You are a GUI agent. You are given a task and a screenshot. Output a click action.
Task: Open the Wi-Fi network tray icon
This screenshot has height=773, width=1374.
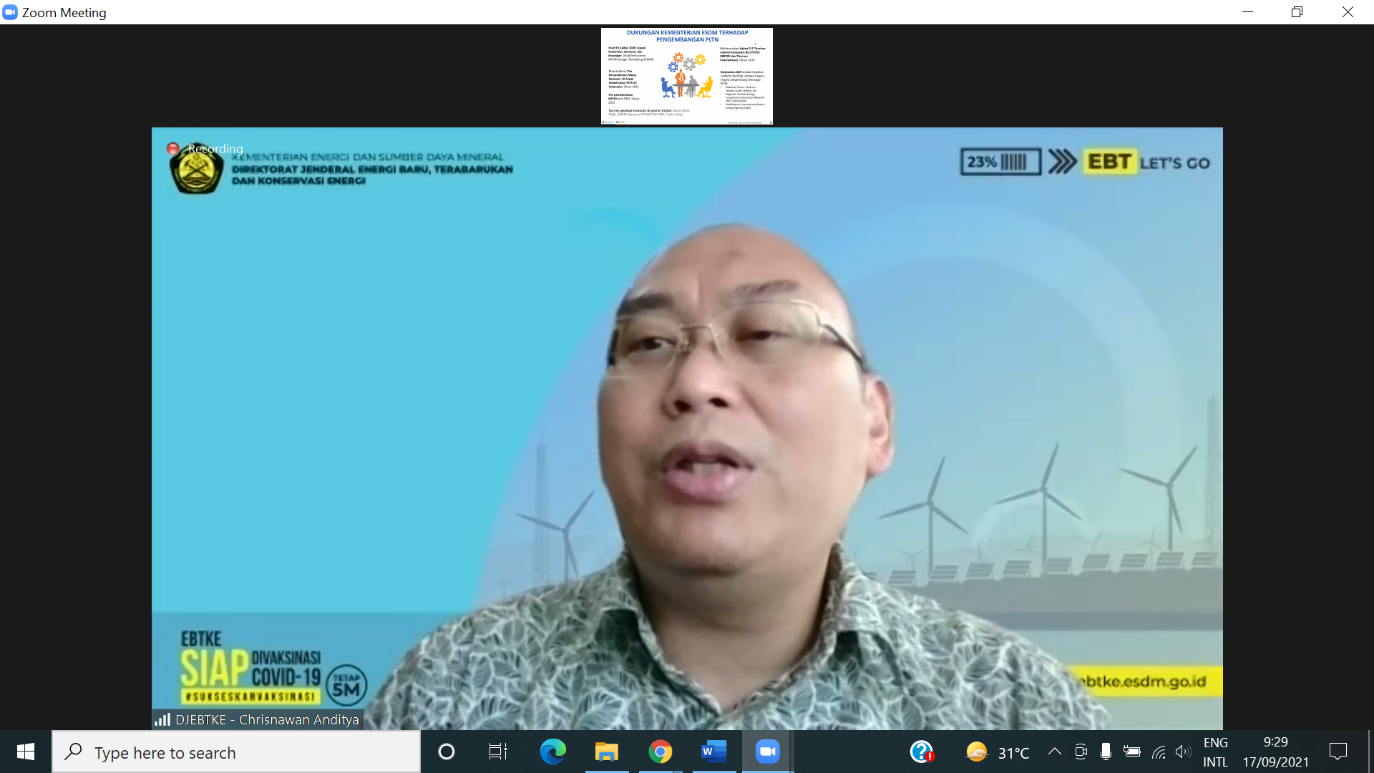[1159, 752]
